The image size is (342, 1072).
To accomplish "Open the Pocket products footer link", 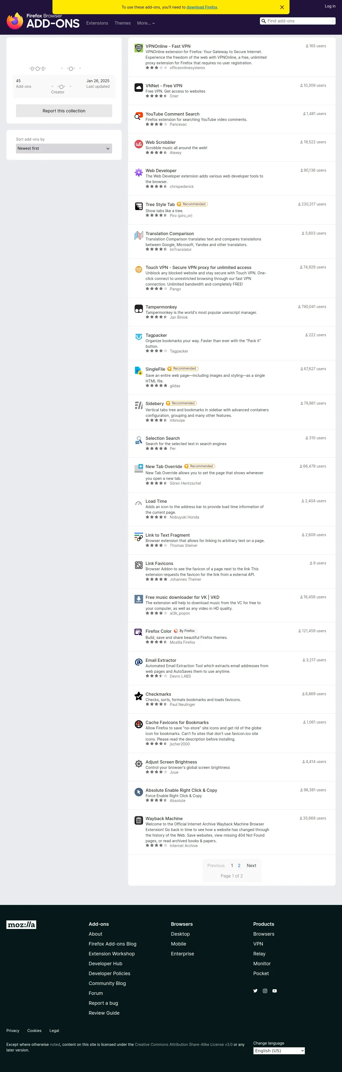I will point(261,973).
